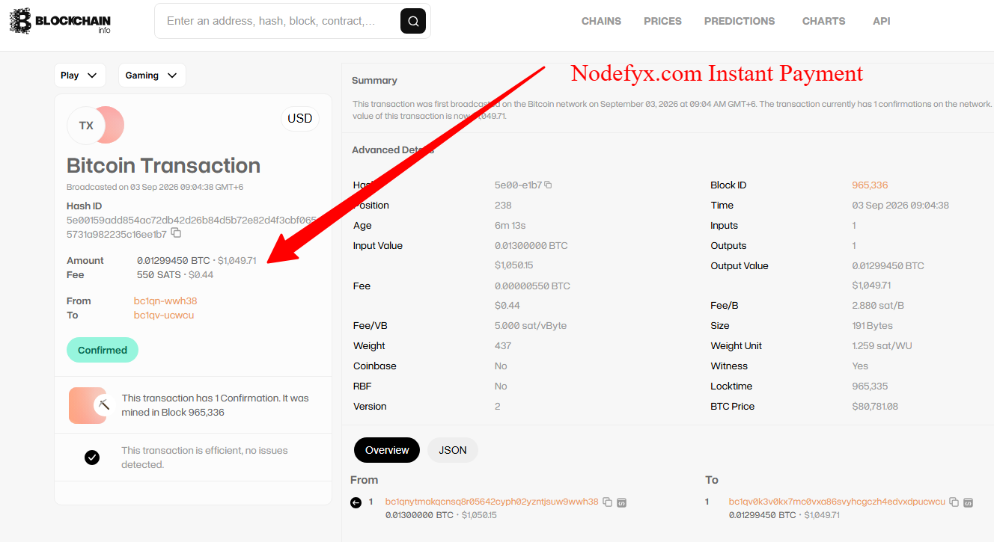Select the Input Value amount in Advanced Details
994x542 pixels.
coord(532,245)
